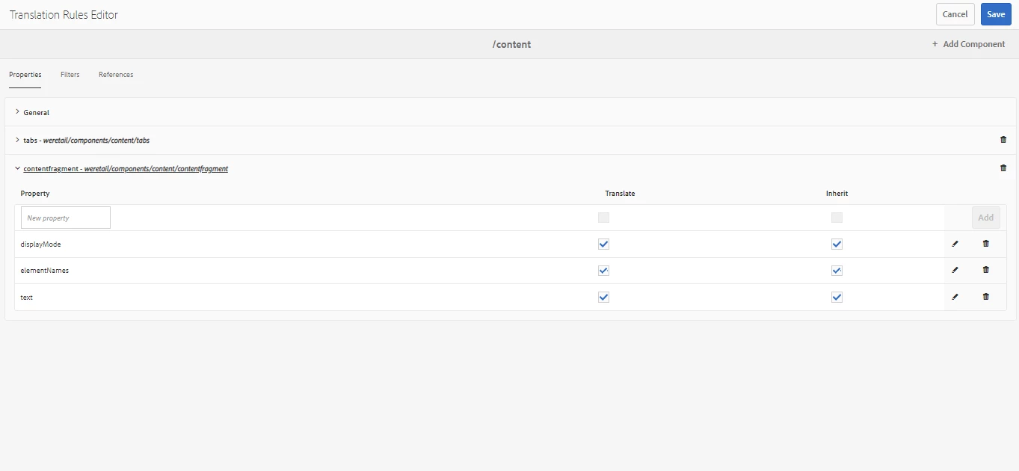Toggle Translate checkbox for text property
Screen dimensions: 1019x471
coord(603,297)
